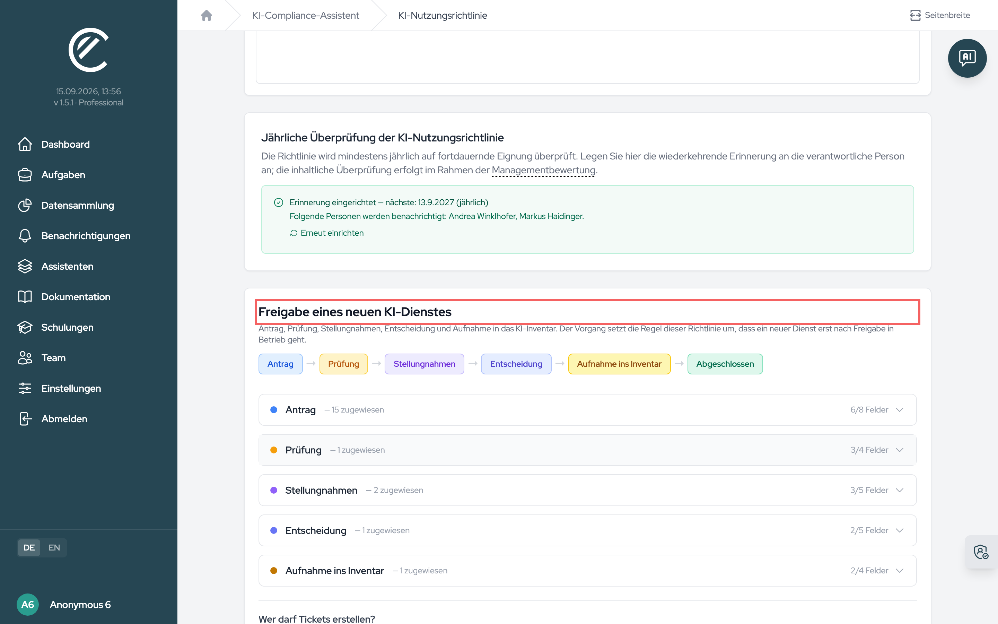Open Aufgaben in the sidebar

point(63,175)
